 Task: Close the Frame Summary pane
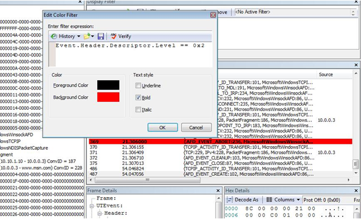click(x=356, y=65)
